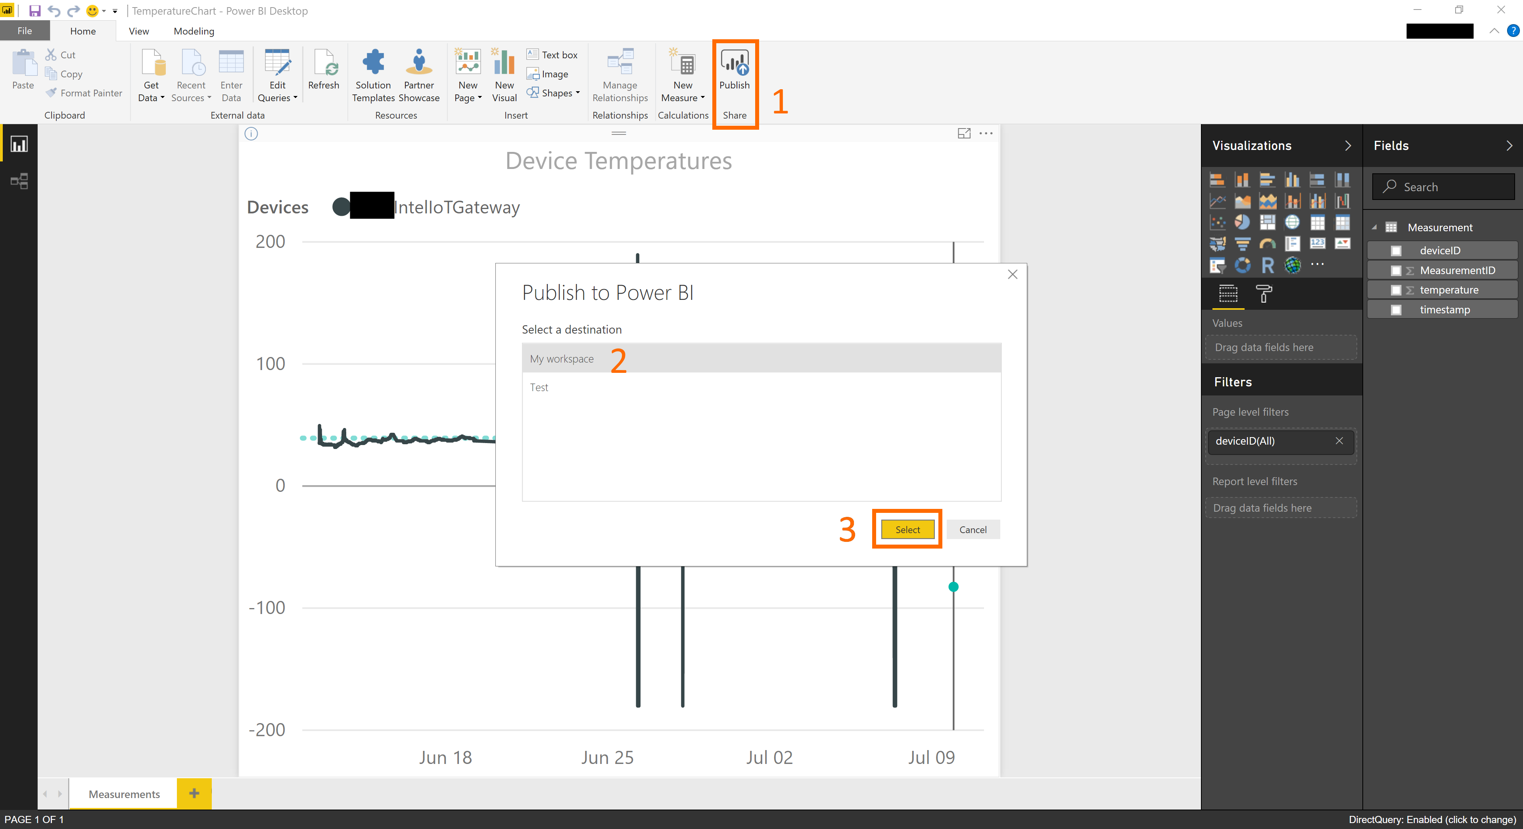Click the Save icon in title bar
The height and width of the screenshot is (829, 1523).
pos(35,11)
